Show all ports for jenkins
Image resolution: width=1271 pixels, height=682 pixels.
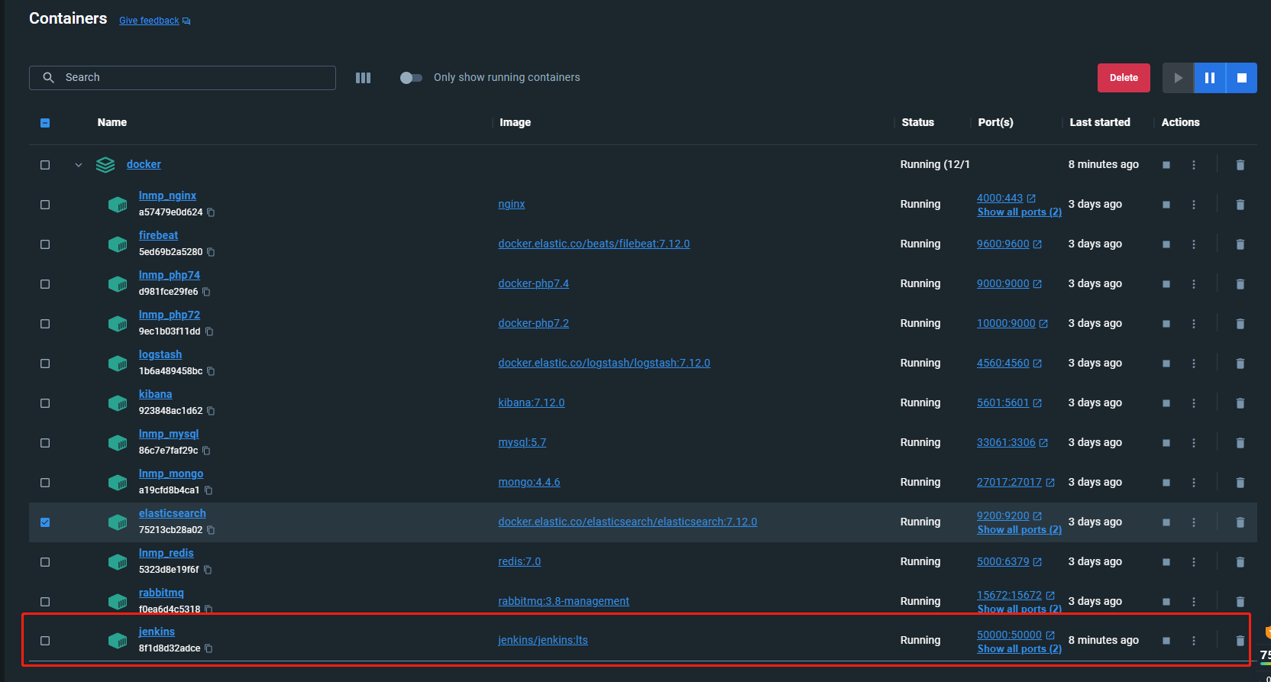click(x=1020, y=649)
